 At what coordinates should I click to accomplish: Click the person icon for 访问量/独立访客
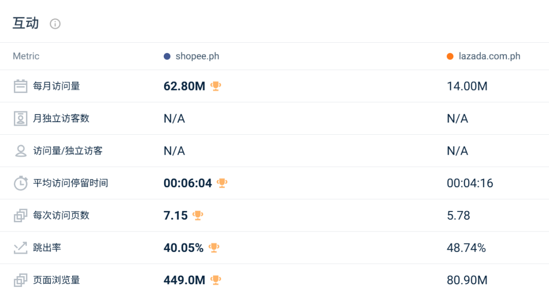pyautogui.click(x=20, y=151)
